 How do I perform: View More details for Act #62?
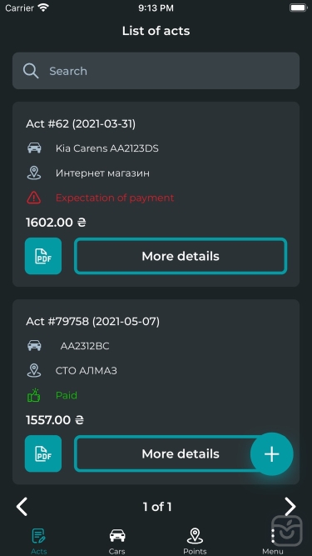pyautogui.click(x=181, y=256)
